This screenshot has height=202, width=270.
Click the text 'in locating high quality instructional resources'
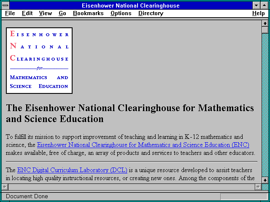(62, 178)
